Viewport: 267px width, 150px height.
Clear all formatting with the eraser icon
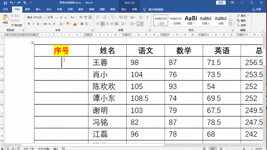click(x=81, y=17)
